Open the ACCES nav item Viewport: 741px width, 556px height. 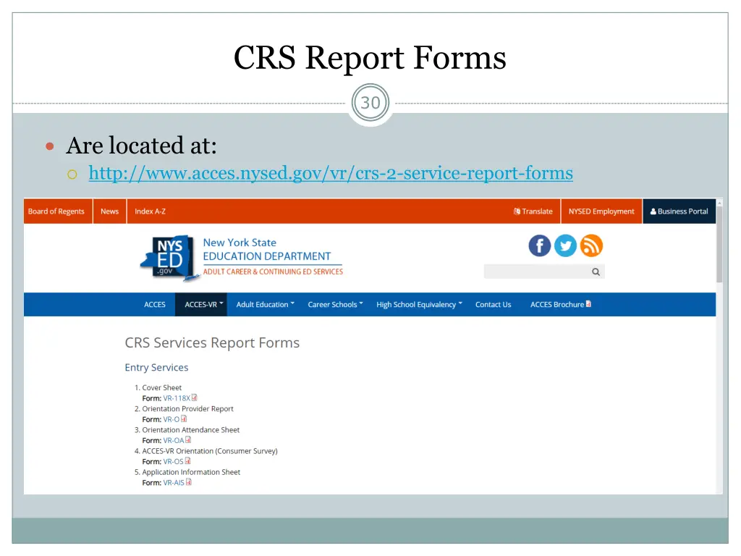(x=155, y=305)
